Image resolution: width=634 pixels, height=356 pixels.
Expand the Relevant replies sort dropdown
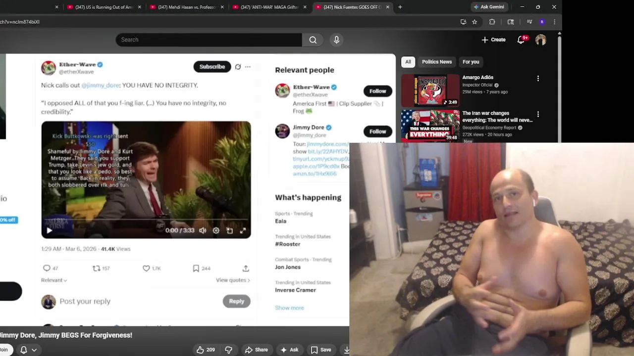54,280
